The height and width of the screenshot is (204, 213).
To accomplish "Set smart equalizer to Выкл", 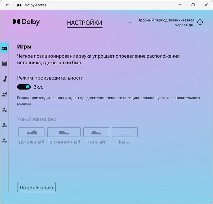I will click(125, 132).
